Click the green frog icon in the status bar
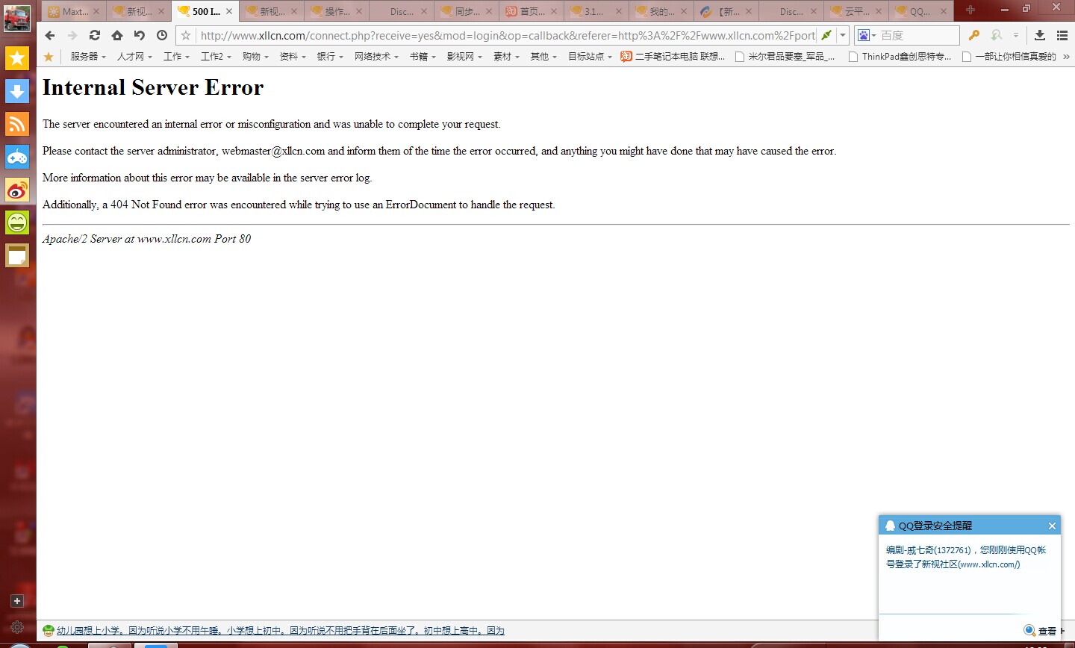 click(x=49, y=631)
